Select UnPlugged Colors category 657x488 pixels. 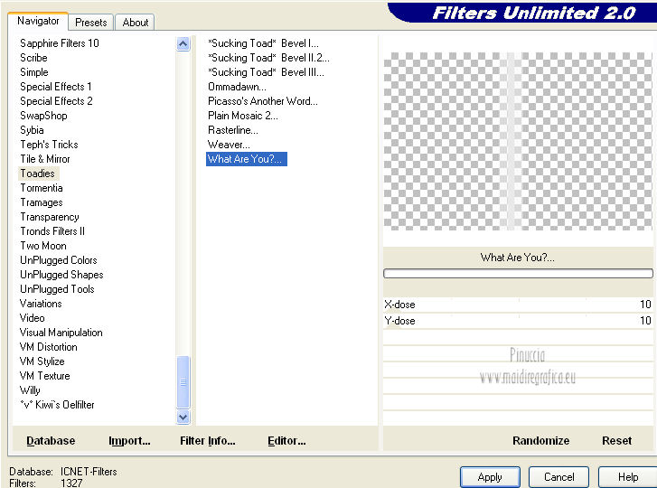pos(58,260)
